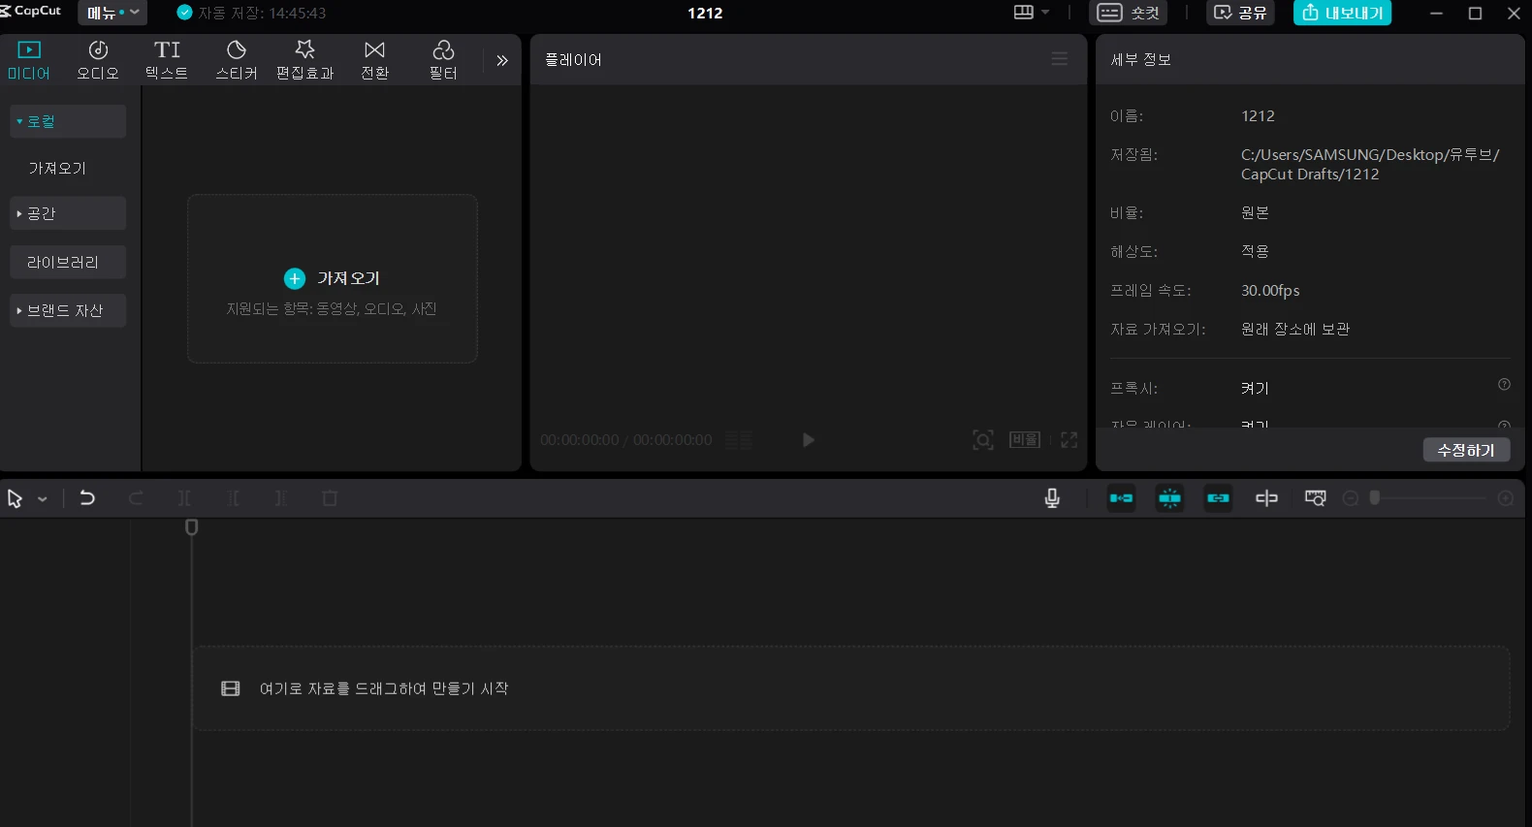This screenshot has width=1532, height=827.
Task: Click the split clip tool
Action: pos(184,498)
